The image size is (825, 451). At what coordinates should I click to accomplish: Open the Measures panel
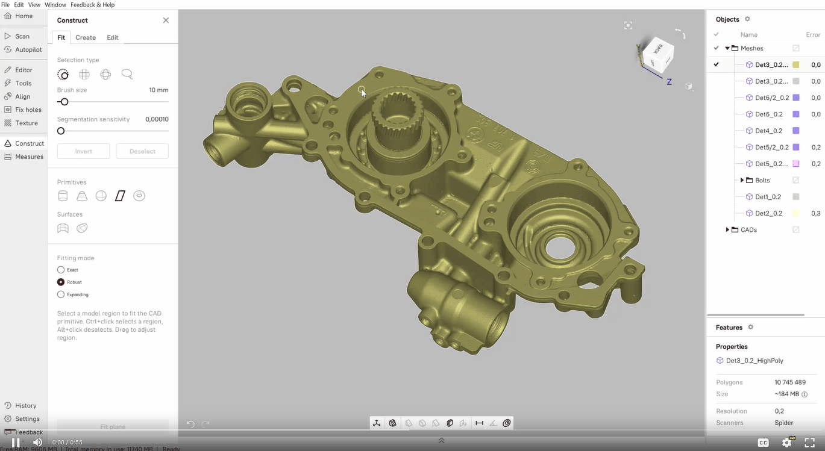[24, 157]
